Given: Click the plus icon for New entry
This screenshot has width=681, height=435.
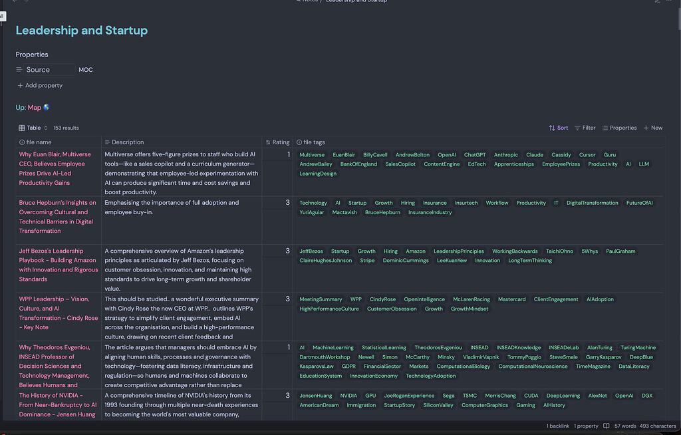Looking at the screenshot, I should click(x=646, y=128).
